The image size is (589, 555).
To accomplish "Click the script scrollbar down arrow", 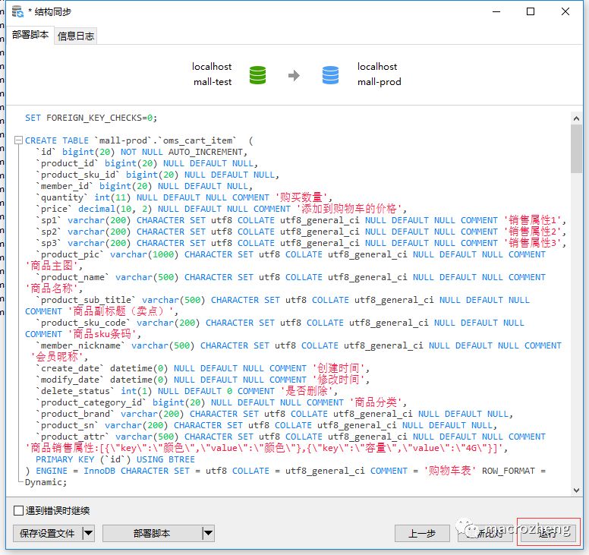I will pos(576,490).
